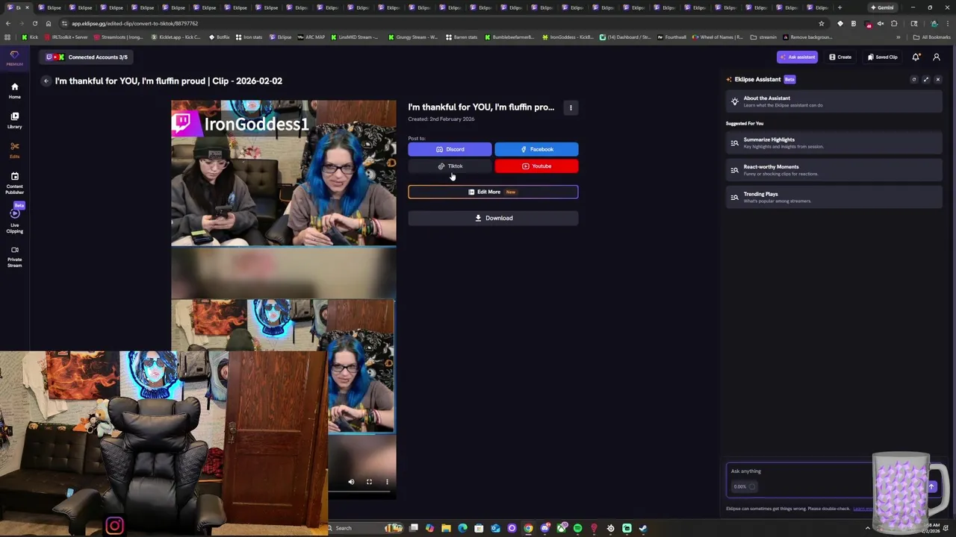Open About the Assistant card
This screenshot has width=956, height=537.
tap(834, 101)
